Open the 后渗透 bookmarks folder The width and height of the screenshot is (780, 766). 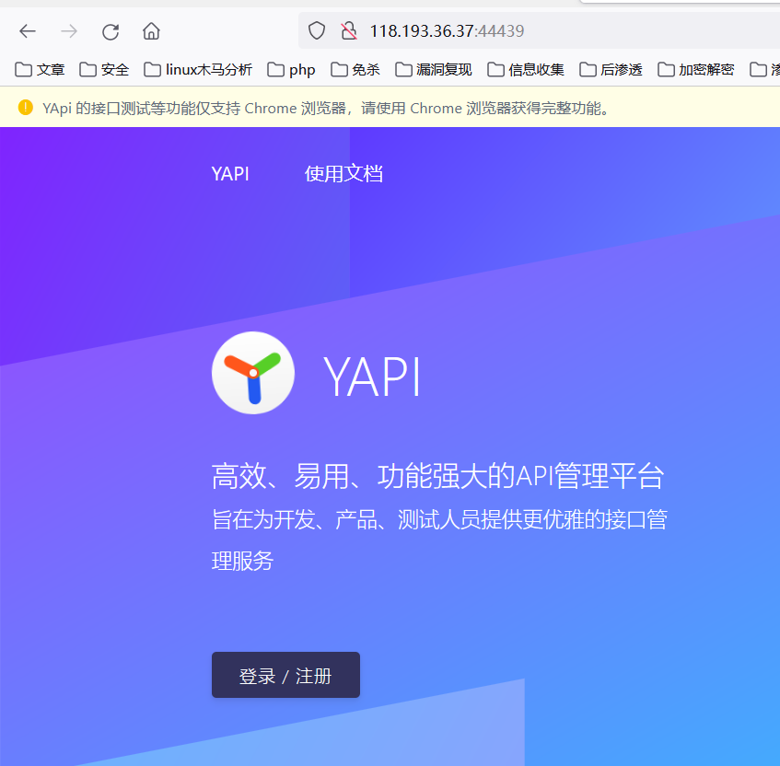point(611,70)
